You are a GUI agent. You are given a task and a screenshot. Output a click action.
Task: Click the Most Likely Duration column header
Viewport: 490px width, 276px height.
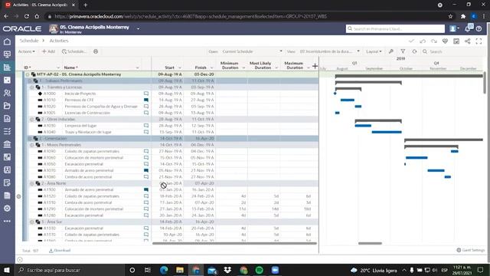260,65
